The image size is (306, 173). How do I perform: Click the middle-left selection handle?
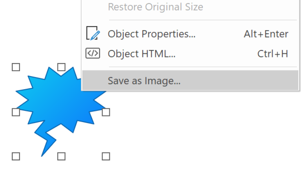[16, 112]
